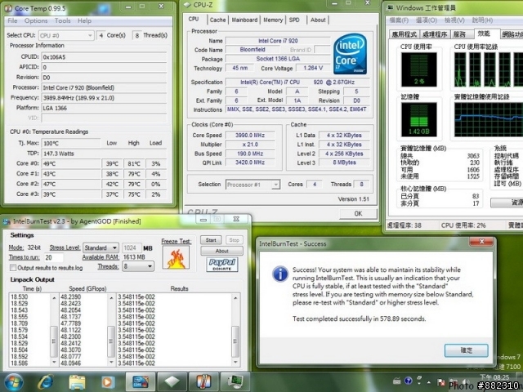Click the Intel Core i7 logo in CPU-Z

[x=350, y=53]
